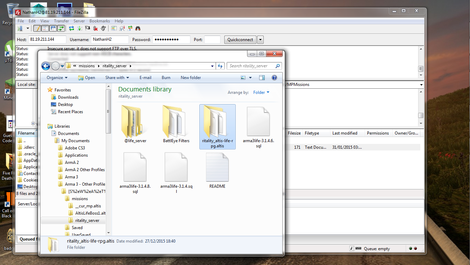Toggle transfer queue display in FileZilla toolbar

click(61, 28)
